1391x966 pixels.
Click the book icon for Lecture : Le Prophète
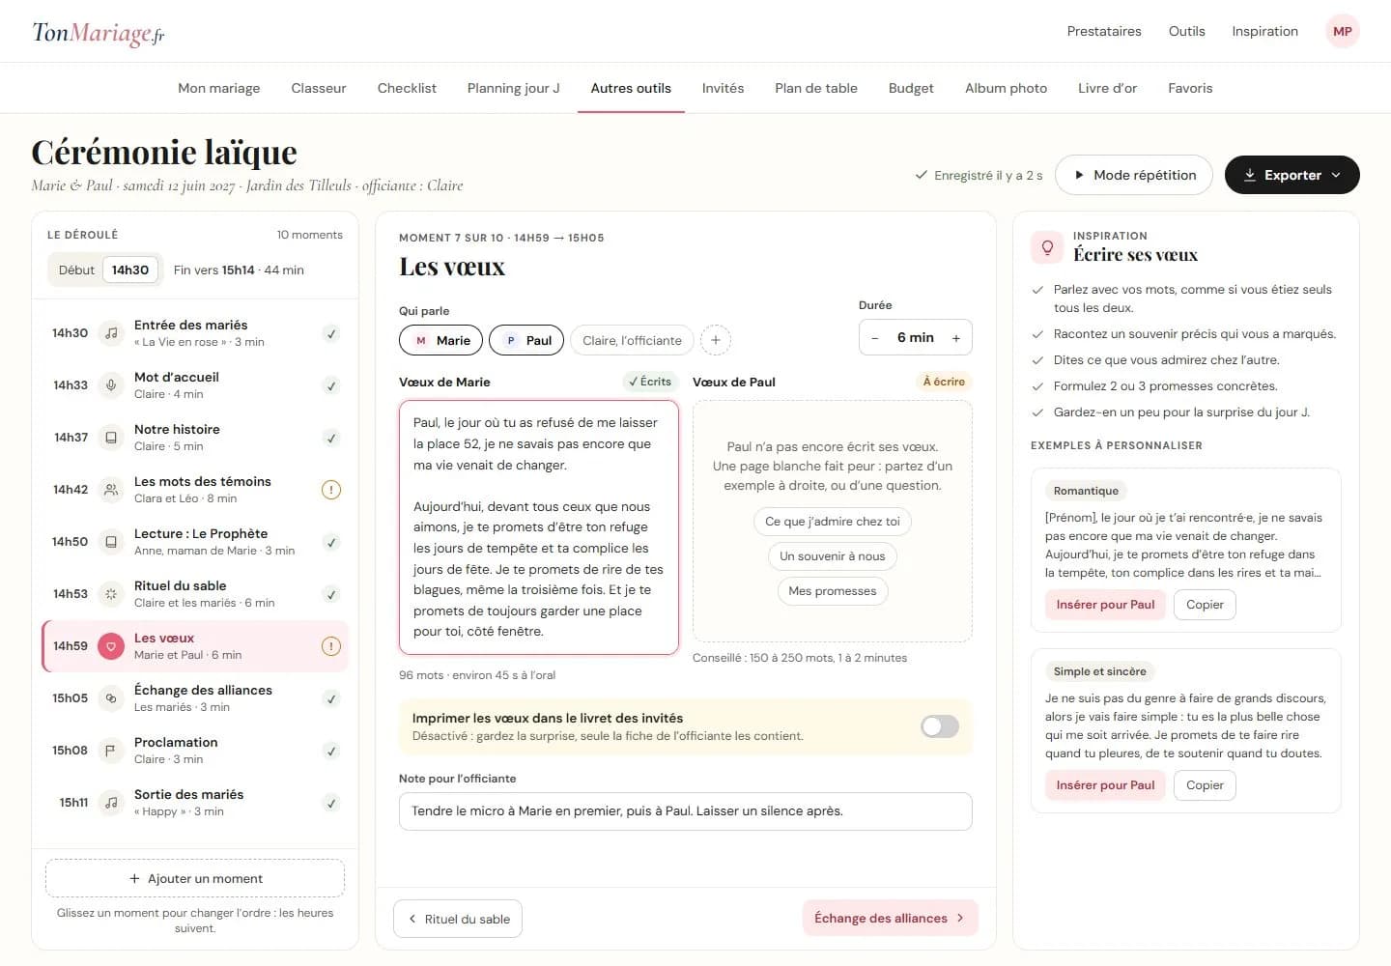point(111,542)
